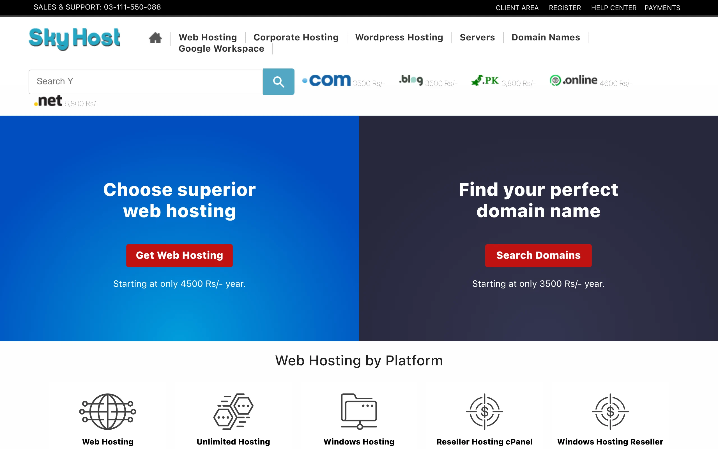Click the Reseller Hosting cPanel label
Image resolution: width=718 pixels, height=449 pixels.
point(484,442)
